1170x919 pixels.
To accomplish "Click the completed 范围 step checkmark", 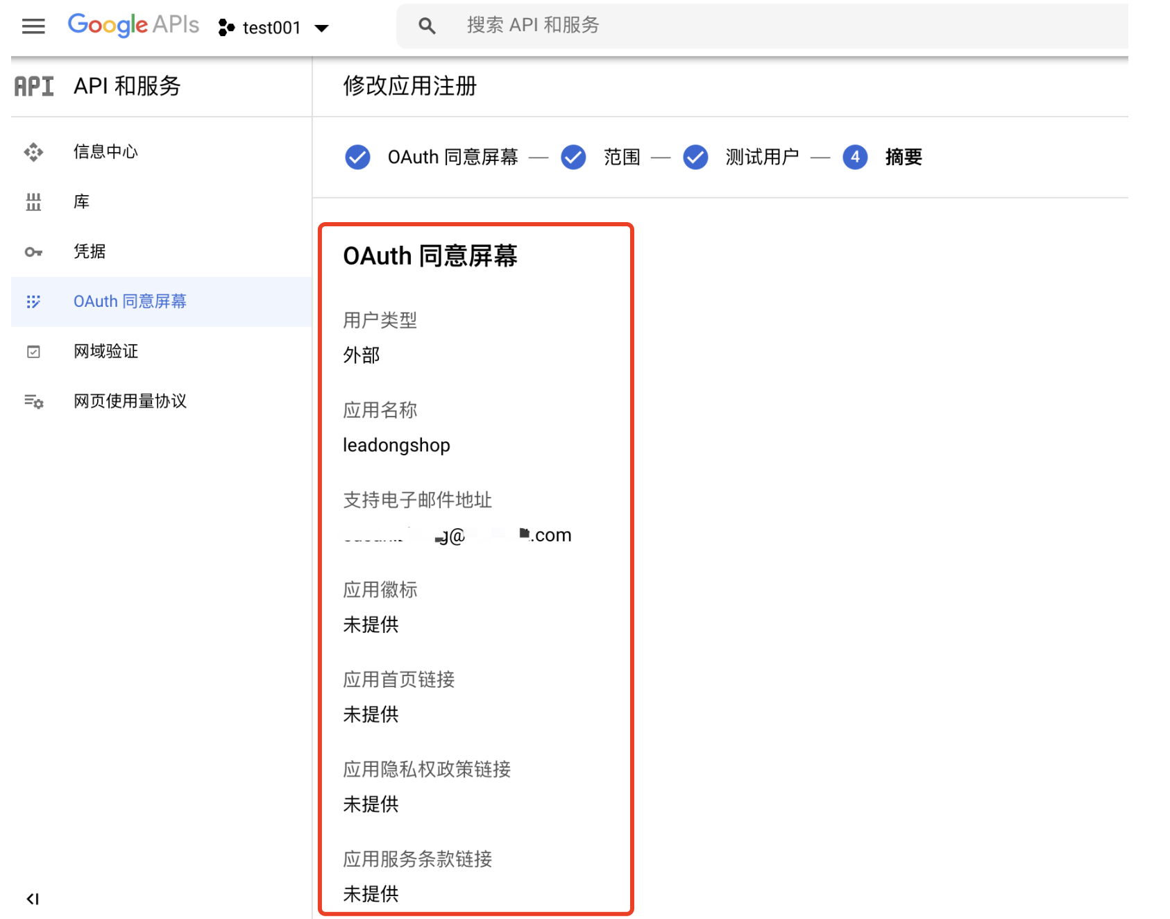I will pyautogui.click(x=573, y=157).
